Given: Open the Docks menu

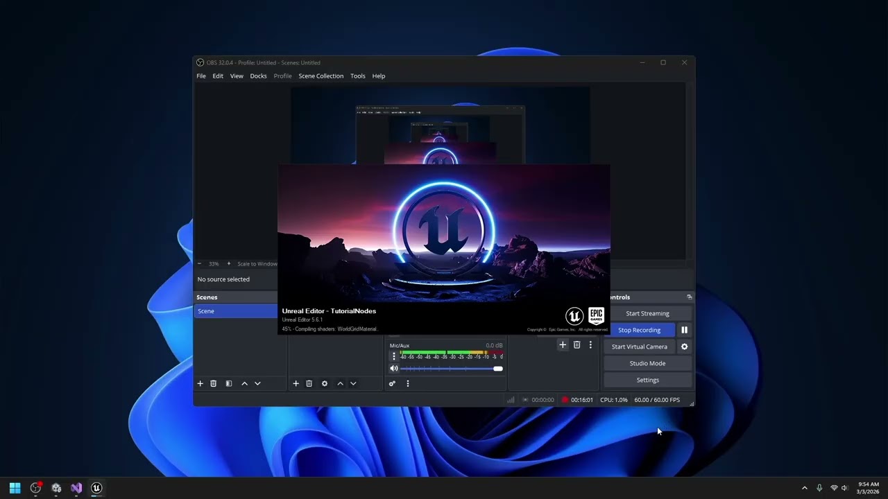Looking at the screenshot, I should [258, 76].
